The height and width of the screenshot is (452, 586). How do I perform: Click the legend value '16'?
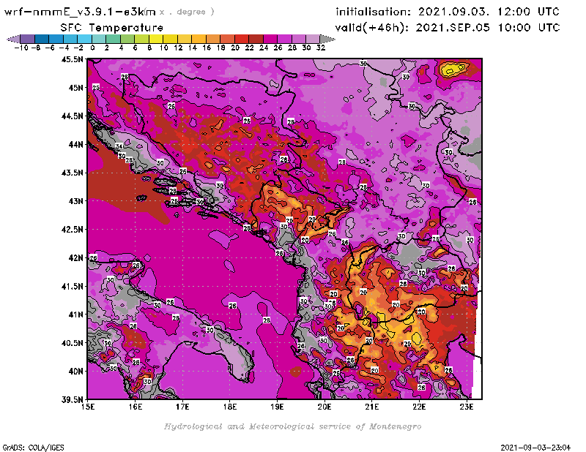point(207,48)
